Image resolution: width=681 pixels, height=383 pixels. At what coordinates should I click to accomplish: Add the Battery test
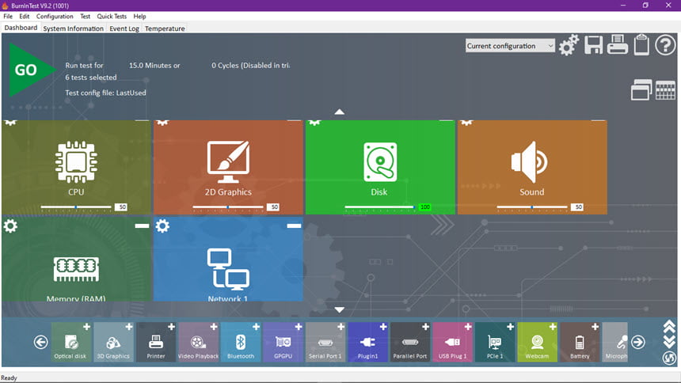click(595, 327)
